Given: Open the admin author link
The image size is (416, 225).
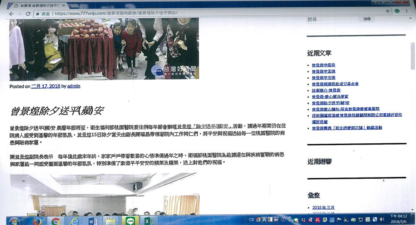Looking at the screenshot, I should (74, 86).
